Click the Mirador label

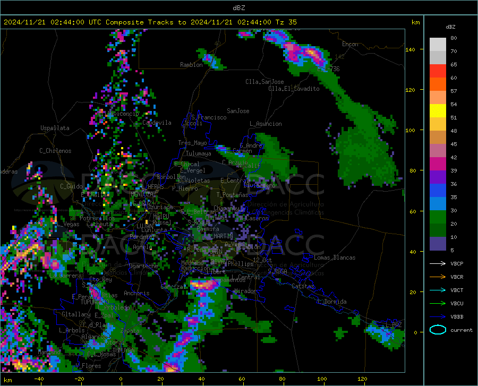pyautogui.click(x=245, y=291)
